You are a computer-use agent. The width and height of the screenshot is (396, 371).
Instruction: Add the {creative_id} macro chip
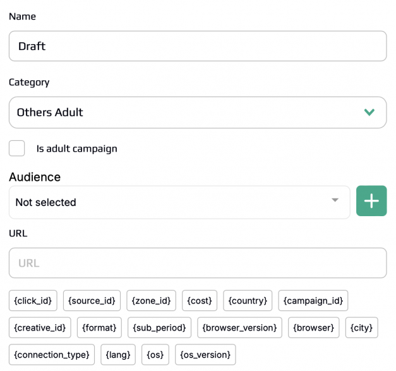click(x=40, y=327)
